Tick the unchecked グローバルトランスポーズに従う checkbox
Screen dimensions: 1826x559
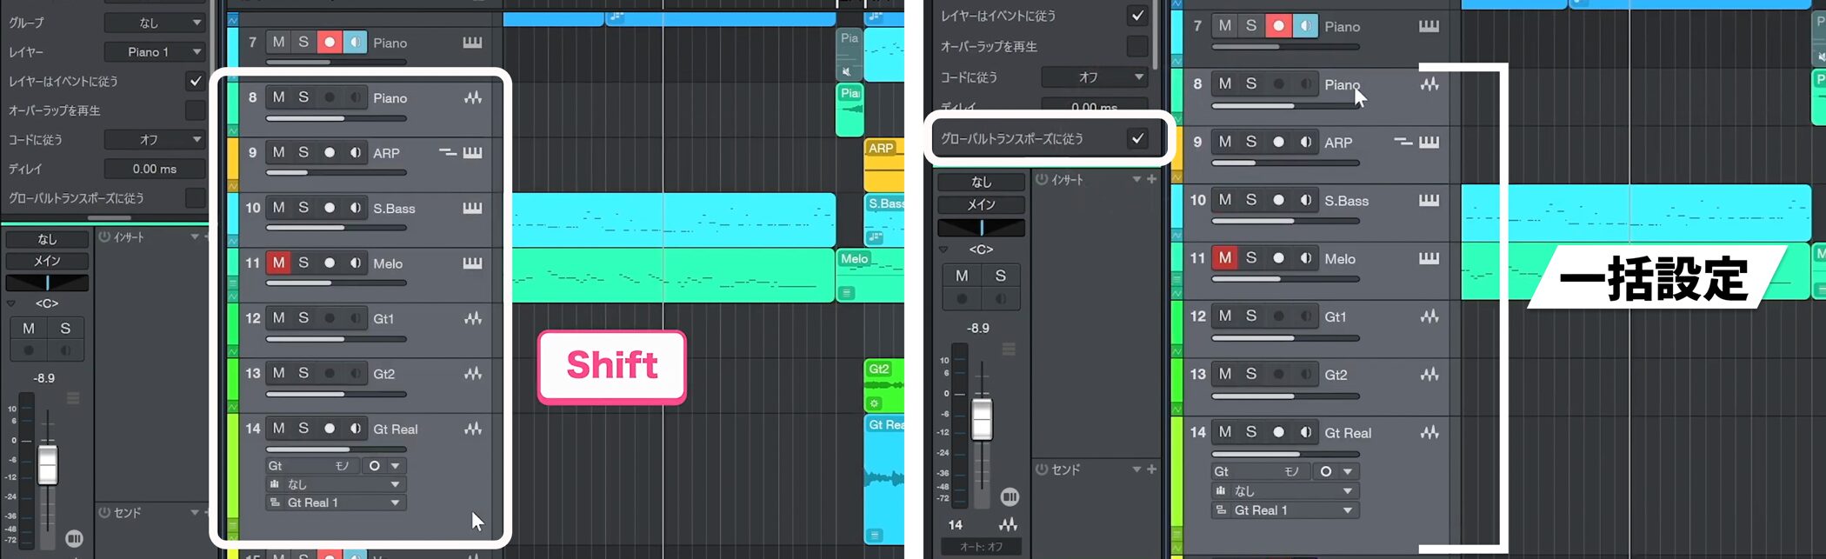196,198
